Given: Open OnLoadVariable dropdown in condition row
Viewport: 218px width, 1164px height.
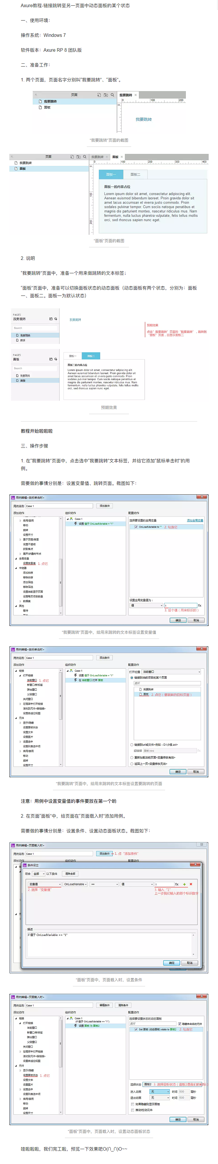Looking at the screenshot, I should (75, 884).
